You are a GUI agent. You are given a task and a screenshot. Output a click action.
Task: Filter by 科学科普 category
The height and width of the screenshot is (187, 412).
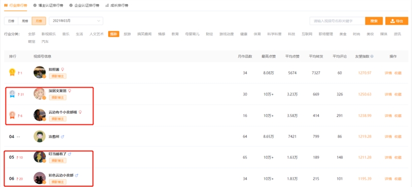click(274, 34)
